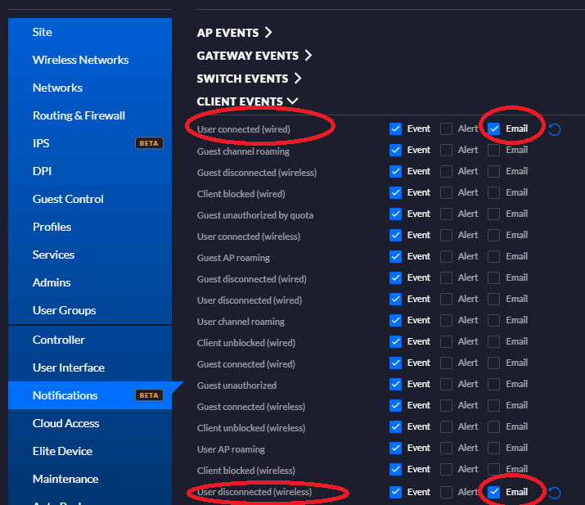The image size is (585, 505).
Task: Enable Alert for Guest unauthorized
Action: (x=446, y=384)
